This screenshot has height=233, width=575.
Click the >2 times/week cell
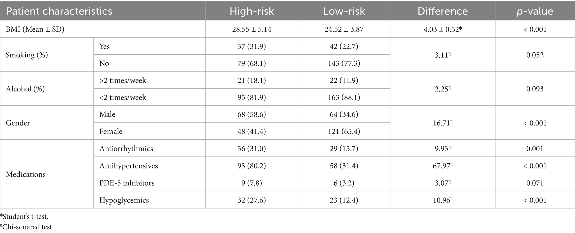pos(123,80)
